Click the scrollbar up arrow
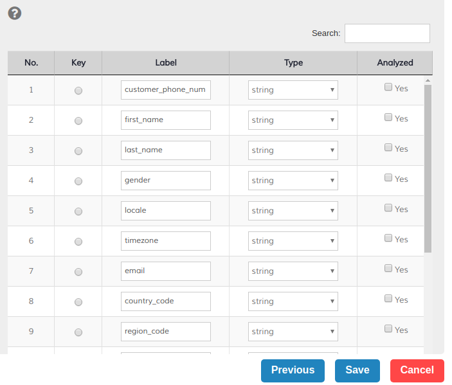This screenshot has width=452, height=385. (428, 80)
